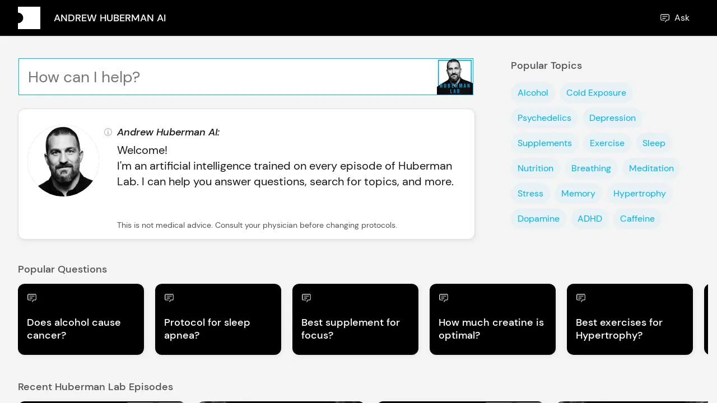Click 'Popular Questions' heading
The height and width of the screenshot is (403, 717).
coord(62,269)
